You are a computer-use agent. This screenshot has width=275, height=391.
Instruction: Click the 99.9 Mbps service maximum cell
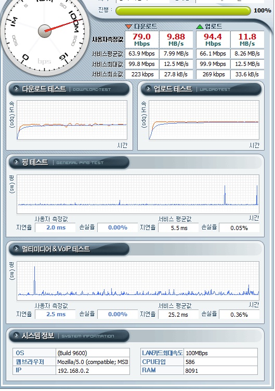213,64
